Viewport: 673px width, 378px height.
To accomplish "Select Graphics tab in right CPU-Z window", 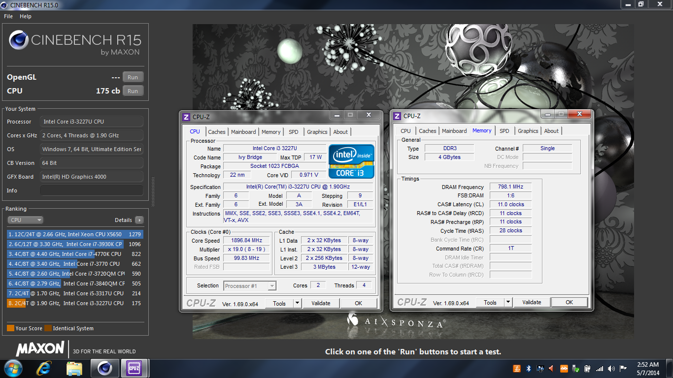I will click(528, 131).
